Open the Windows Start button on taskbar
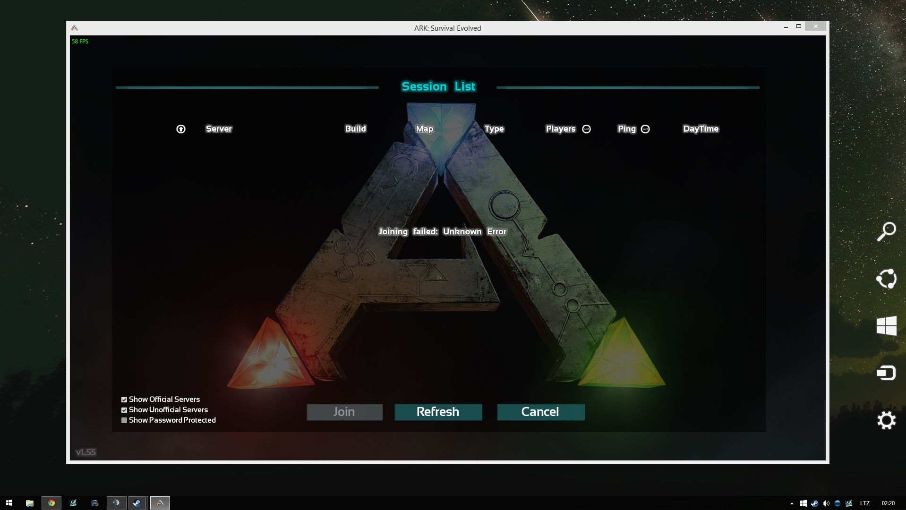906x510 pixels. 9,503
